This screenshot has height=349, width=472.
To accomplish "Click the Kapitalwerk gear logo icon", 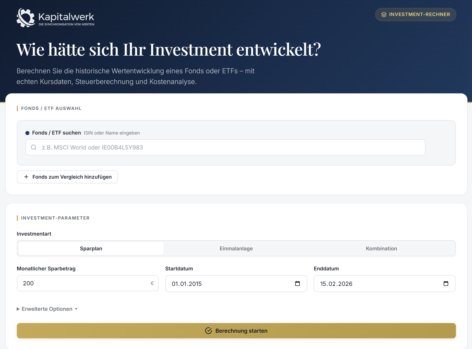I will [26, 18].
